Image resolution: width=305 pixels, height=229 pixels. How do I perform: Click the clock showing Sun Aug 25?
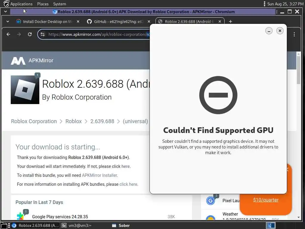pyautogui.click(x=285, y=4)
